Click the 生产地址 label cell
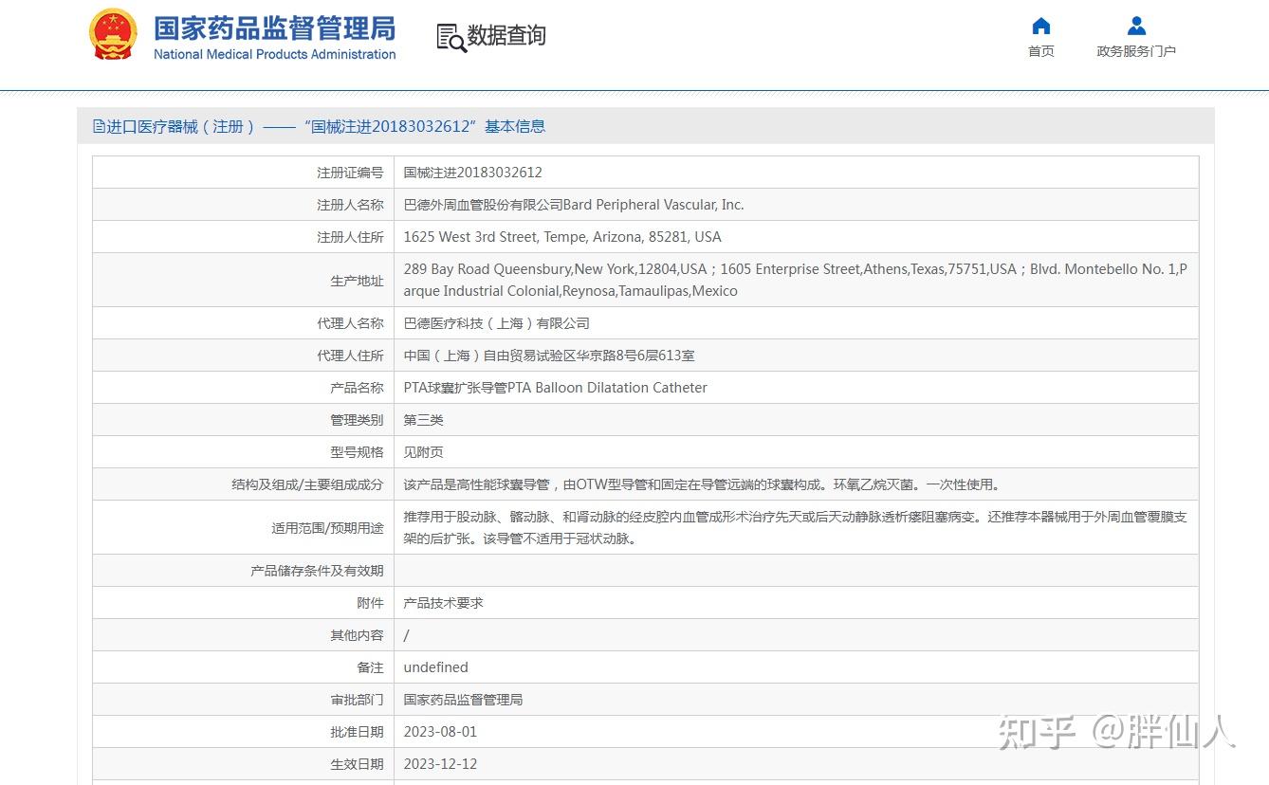The image size is (1269, 785). [244, 281]
